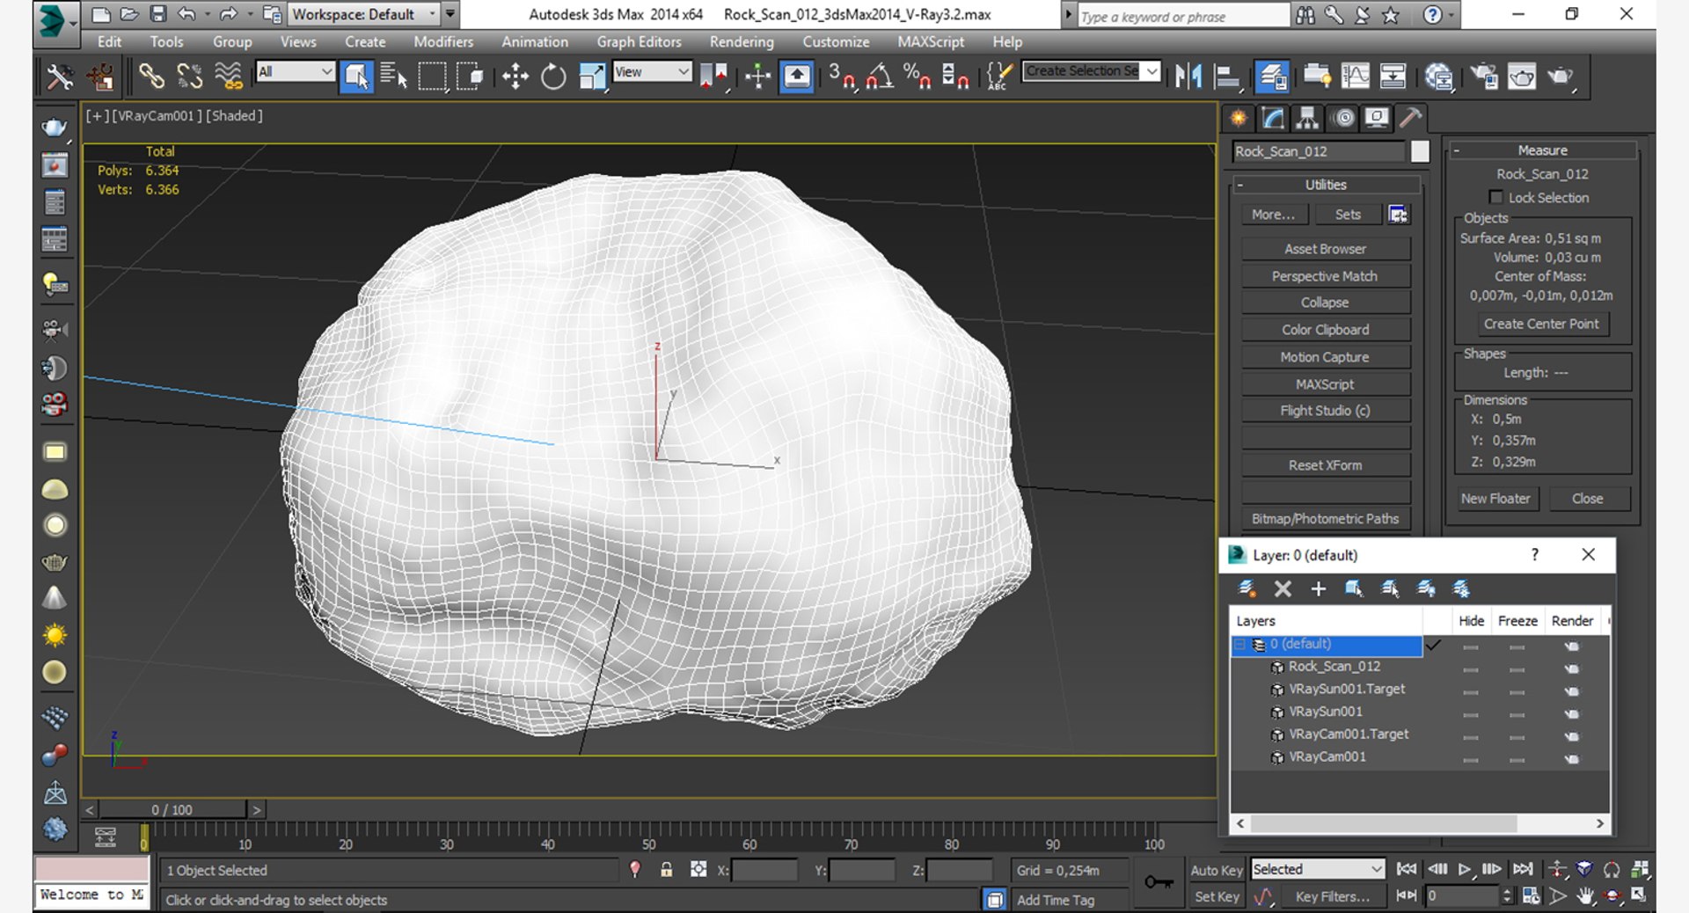The width and height of the screenshot is (1689, 913).
Task: Play the animation
Action: tap(1465, 869)
